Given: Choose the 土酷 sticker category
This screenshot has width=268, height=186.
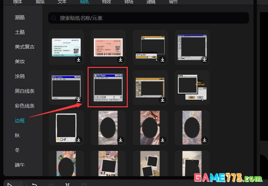Looking at the screenshot, I should pyautogui.click(x=20, y=32).
